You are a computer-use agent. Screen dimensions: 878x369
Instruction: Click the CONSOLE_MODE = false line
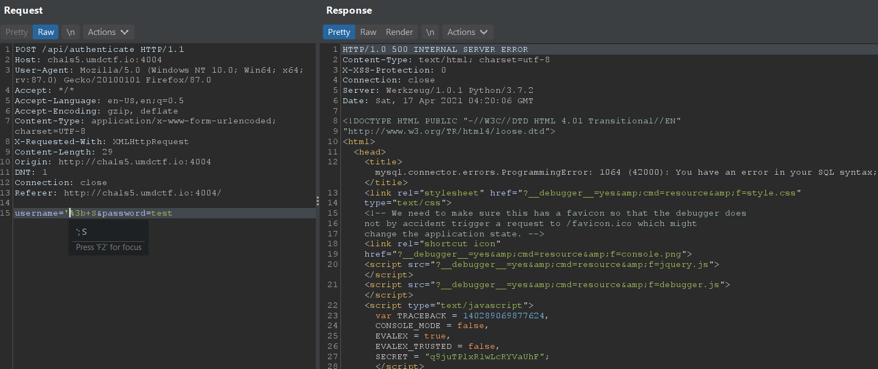coord(432,325)
